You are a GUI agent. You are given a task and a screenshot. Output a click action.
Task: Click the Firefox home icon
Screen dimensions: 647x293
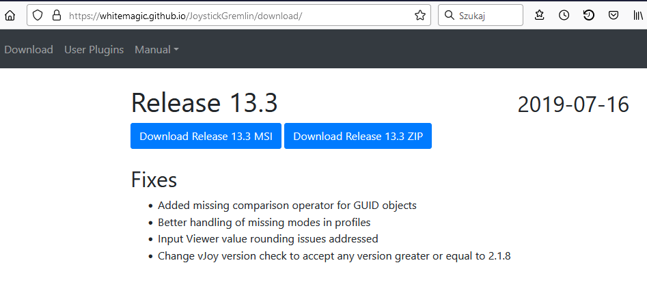10,15
